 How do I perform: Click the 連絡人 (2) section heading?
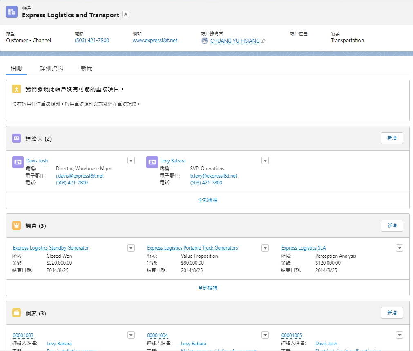pyautogui.click(x=39, y=139)
